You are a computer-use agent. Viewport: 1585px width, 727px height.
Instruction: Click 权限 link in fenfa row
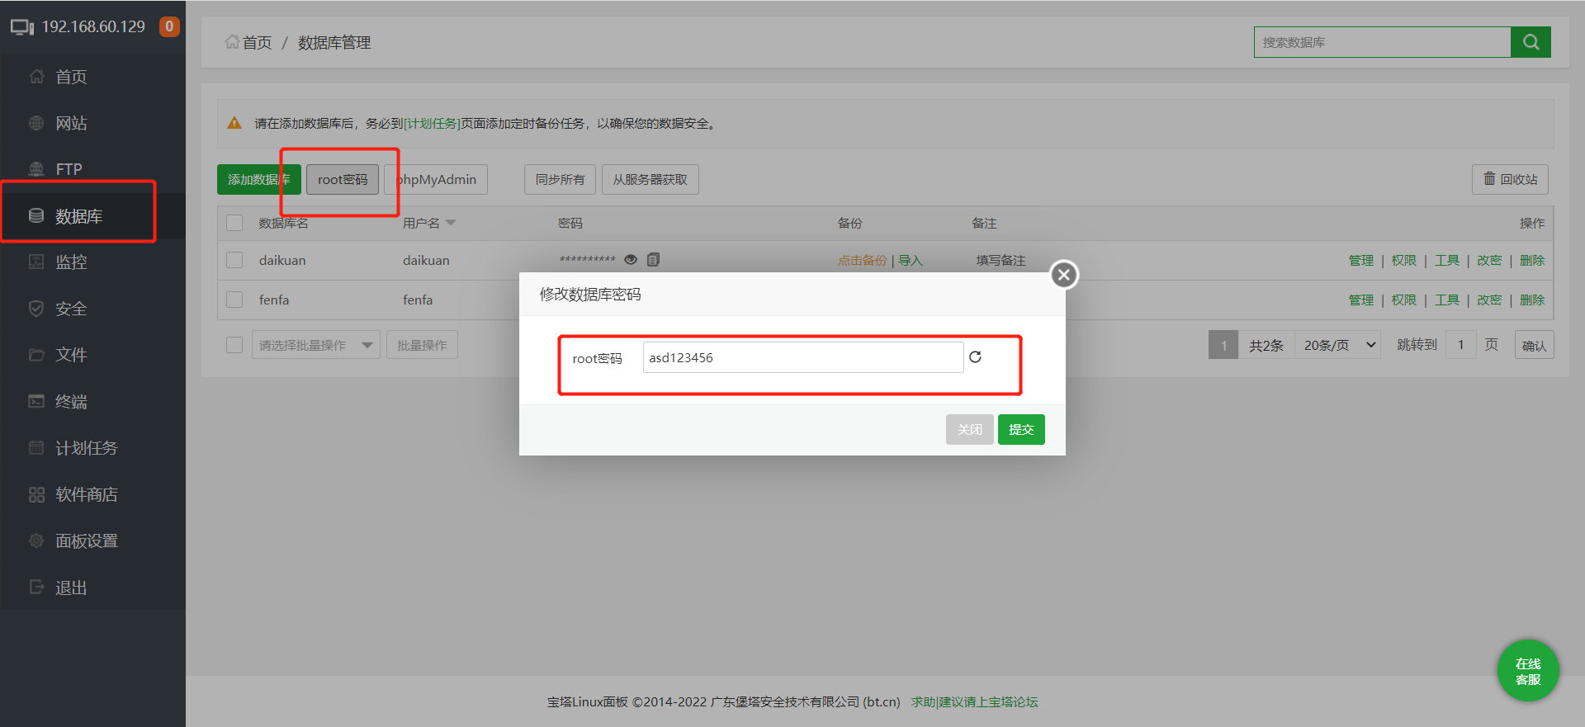[x=1403, y=300]
